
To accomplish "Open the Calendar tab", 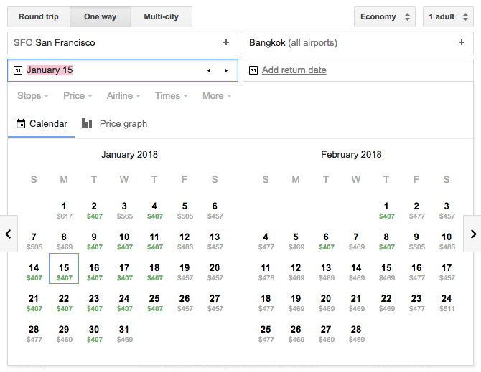I will [42, 123].
